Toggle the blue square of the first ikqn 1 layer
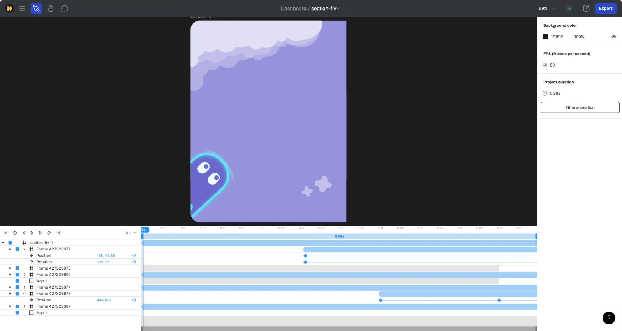 pyautogui.click(x=17, y=281)
